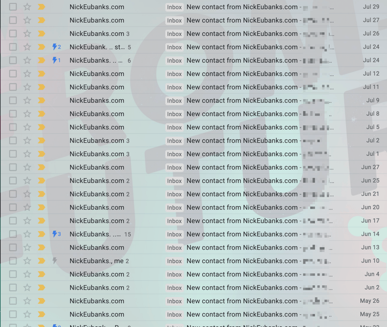Click the importance marker on the Jul 8 email
This screenshot has height=327, width=387.
(42, 114)
